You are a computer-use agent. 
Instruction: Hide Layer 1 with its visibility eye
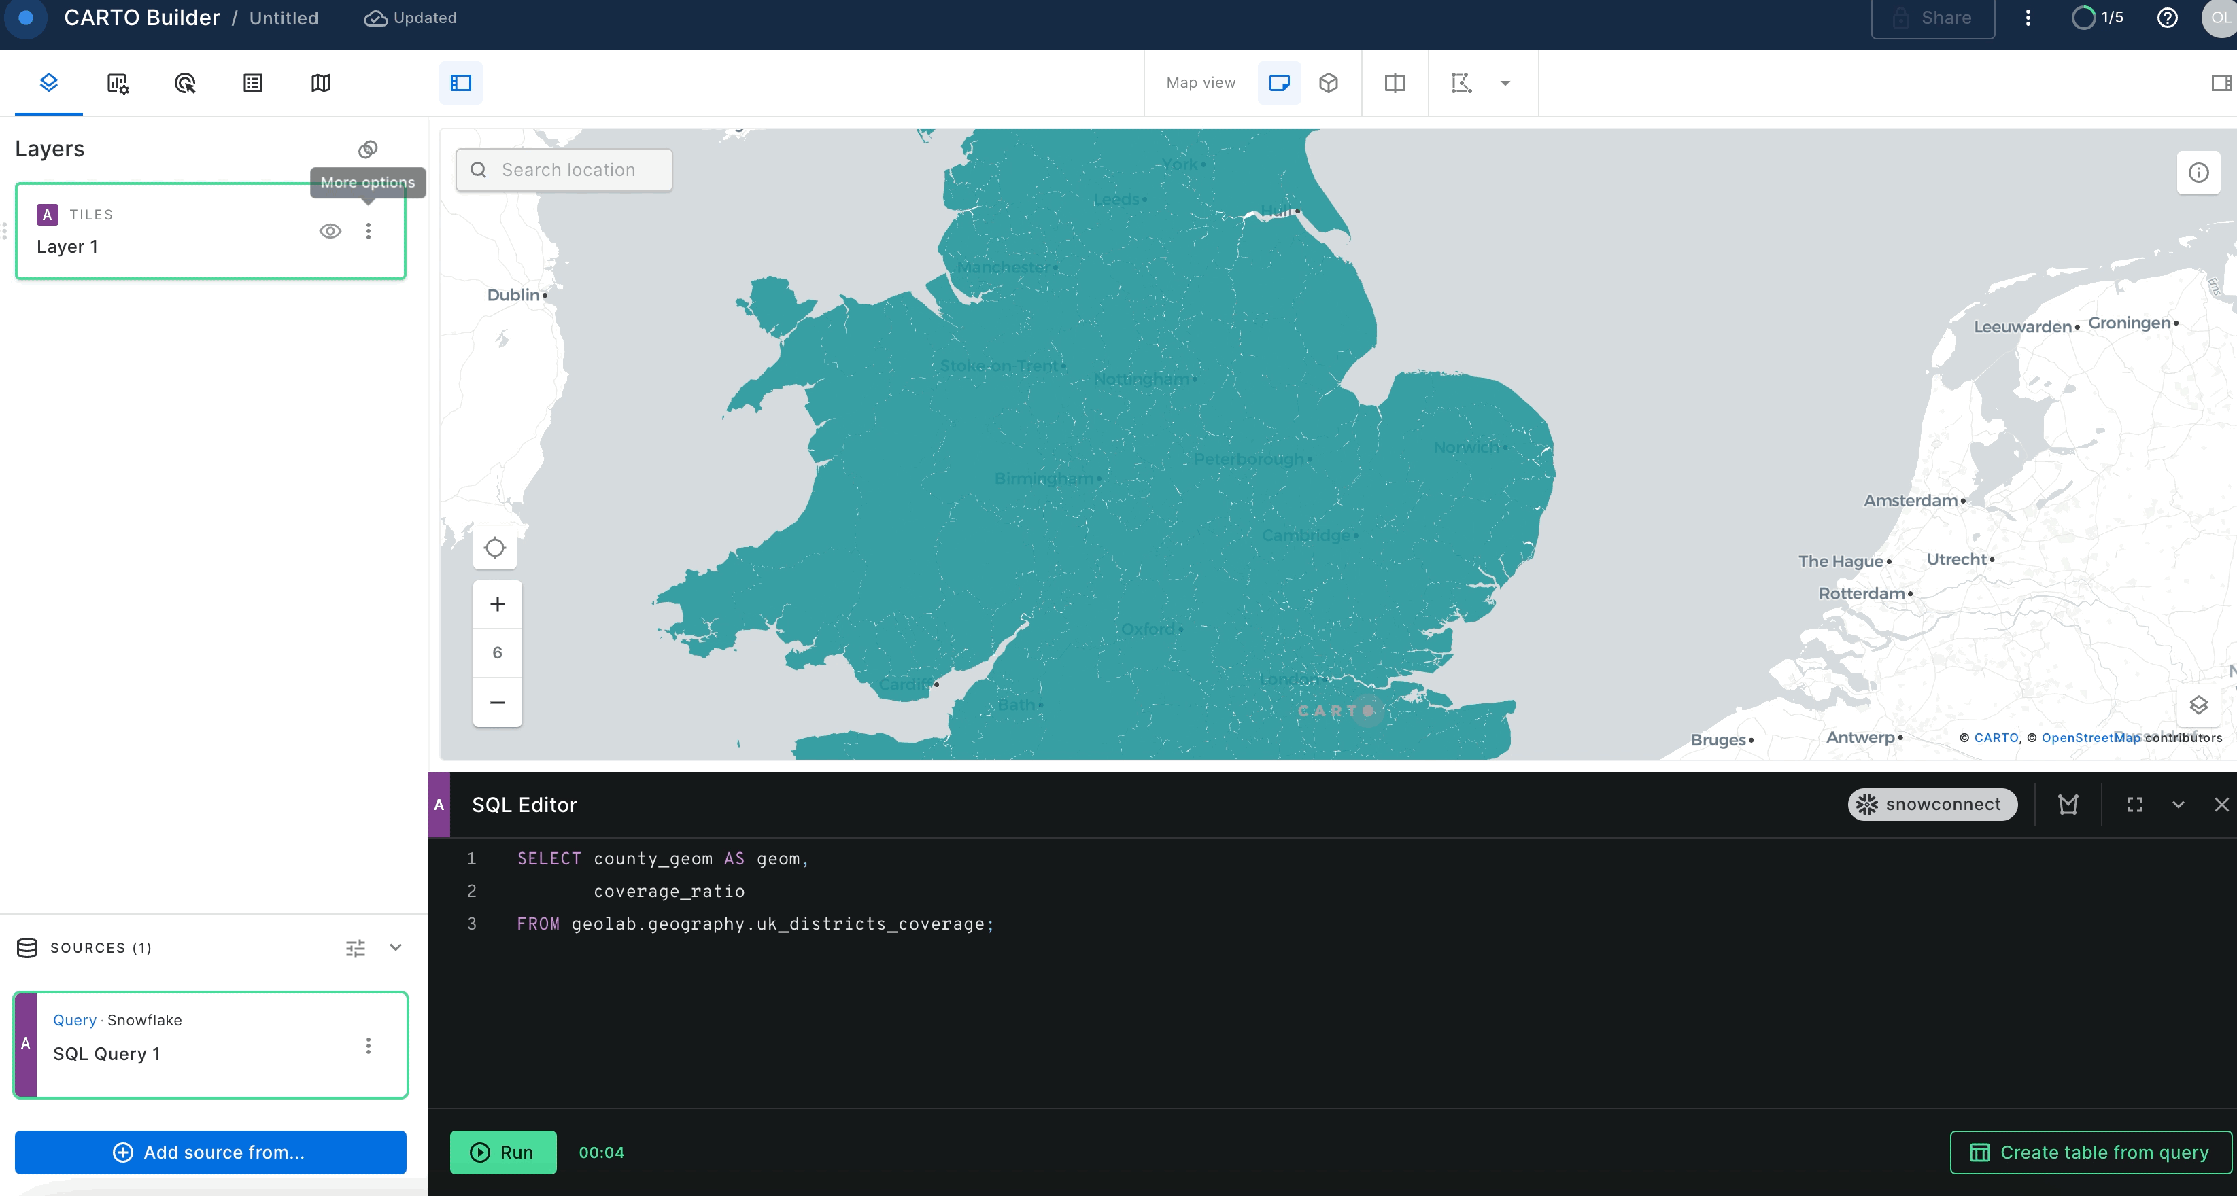pyautogui.click(x=330, y=231)
